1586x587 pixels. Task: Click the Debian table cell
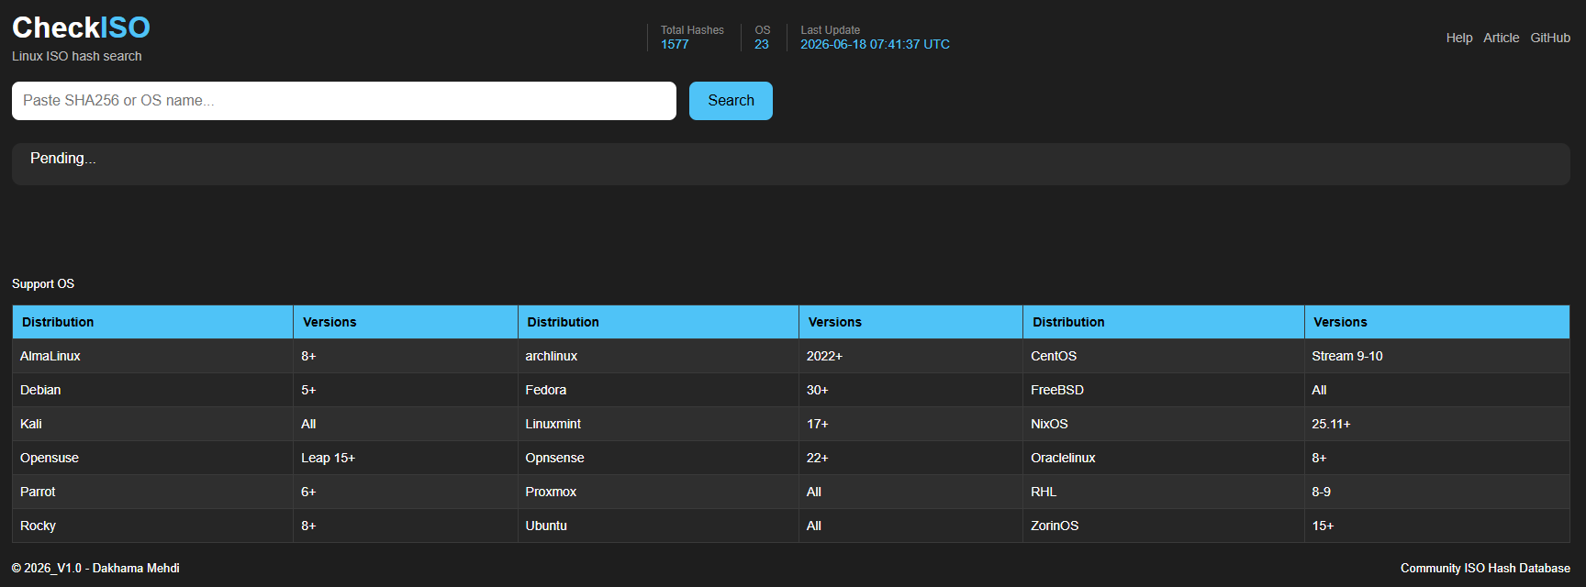point(153,390)
